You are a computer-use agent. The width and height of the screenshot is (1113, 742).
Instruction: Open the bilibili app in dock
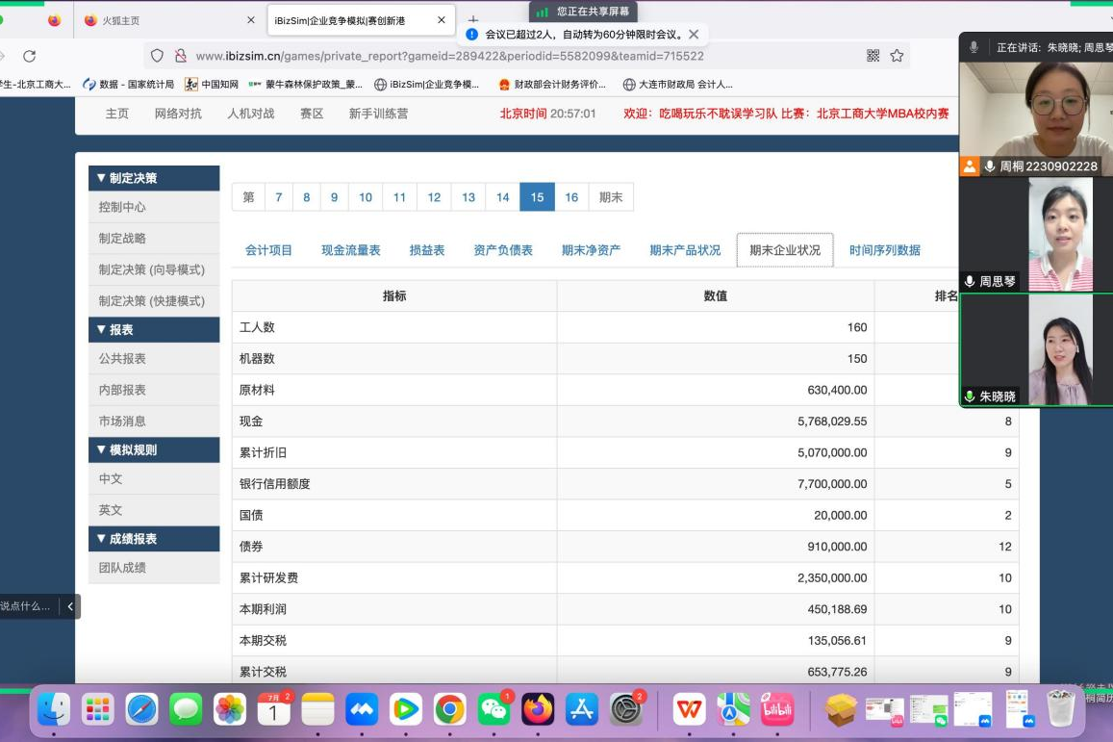point(776,710)
